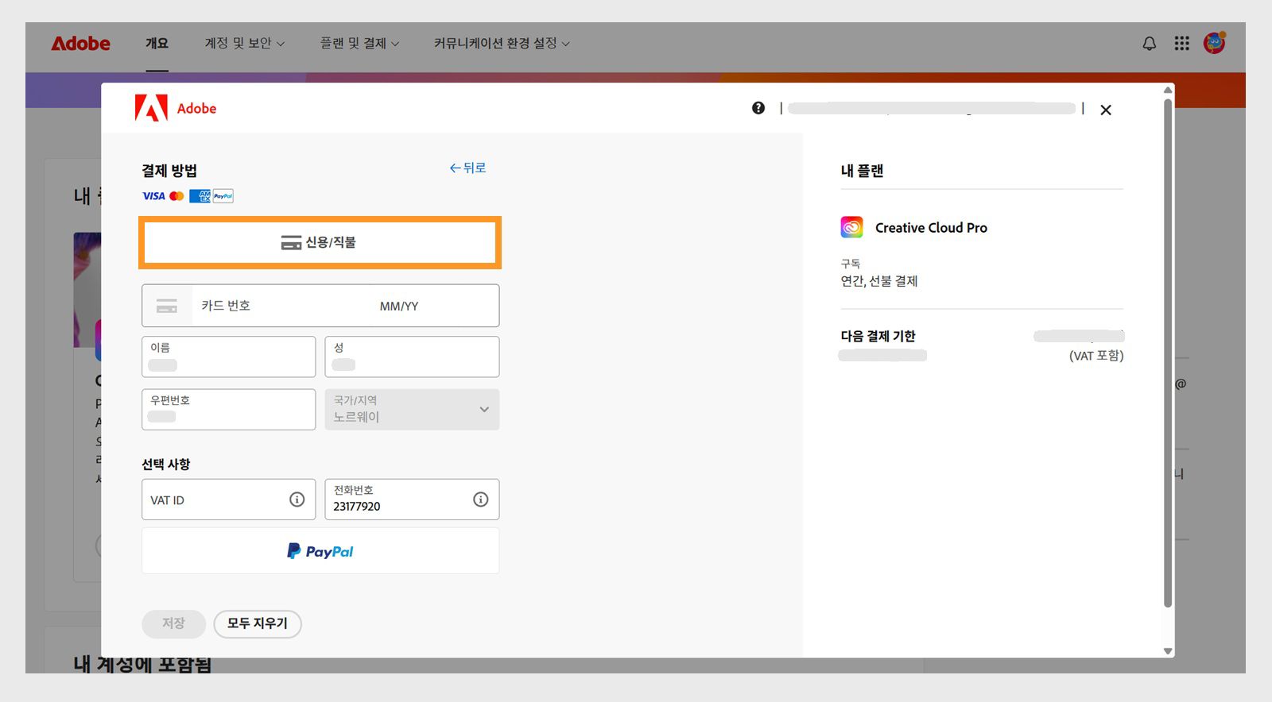Click the (VAT 포함) text
Image resolution: width=1272 pixels, height=702 pixels.
(x=1096, y=356)
